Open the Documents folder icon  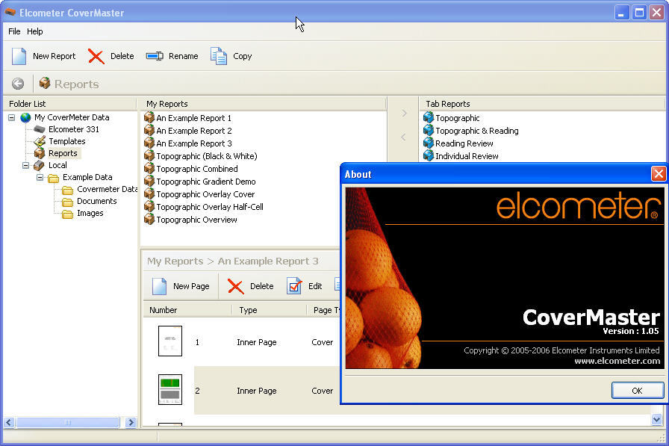coord(67,202)
